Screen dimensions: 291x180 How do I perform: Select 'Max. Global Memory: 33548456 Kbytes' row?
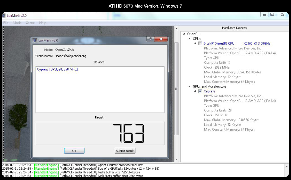tap(233, 72)
